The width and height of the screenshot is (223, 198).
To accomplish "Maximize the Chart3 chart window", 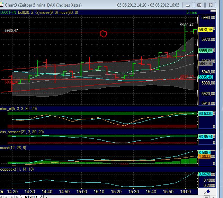I will 199,5.
